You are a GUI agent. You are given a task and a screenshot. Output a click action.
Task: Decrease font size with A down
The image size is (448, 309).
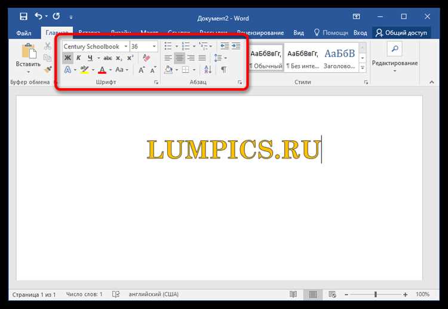[x=153, y=70]
